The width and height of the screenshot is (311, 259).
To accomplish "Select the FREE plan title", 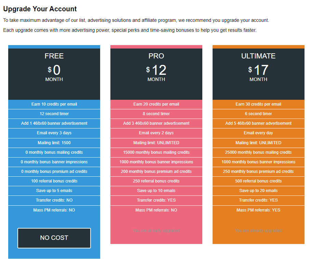I will click(54, 56).
